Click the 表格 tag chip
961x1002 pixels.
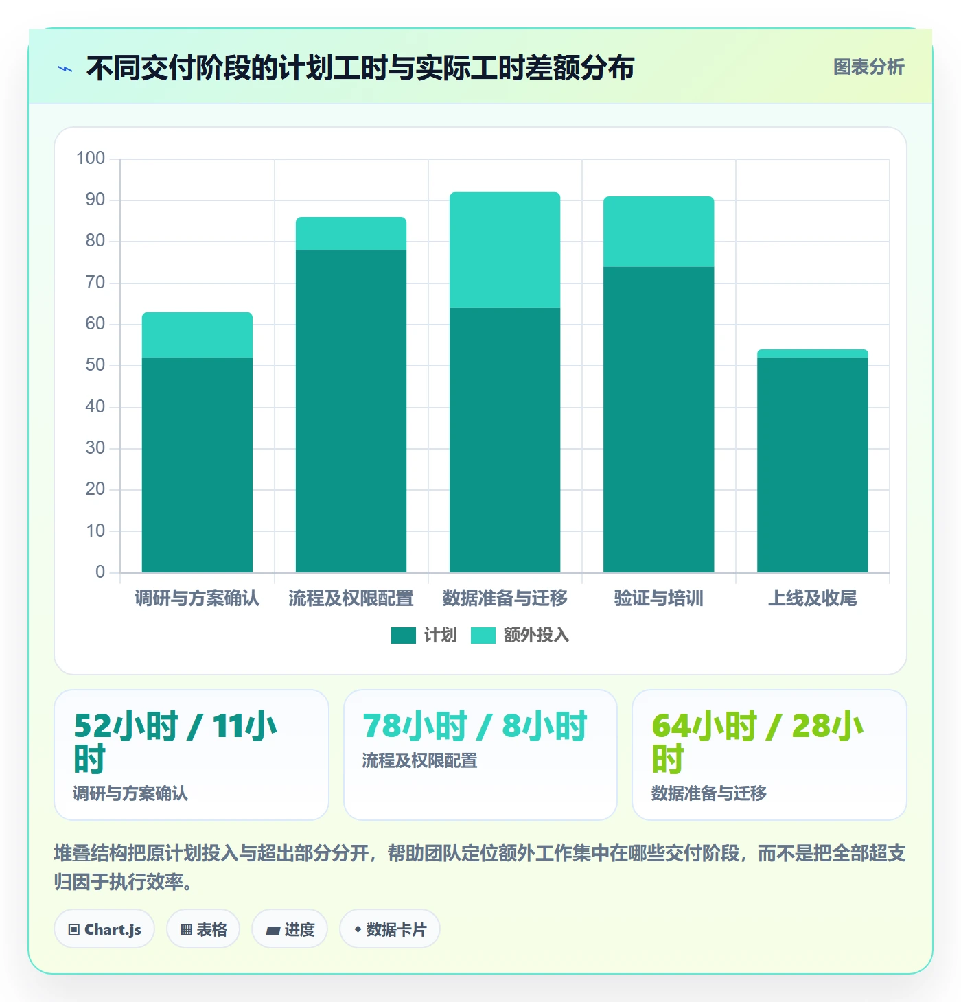[203, 929]
